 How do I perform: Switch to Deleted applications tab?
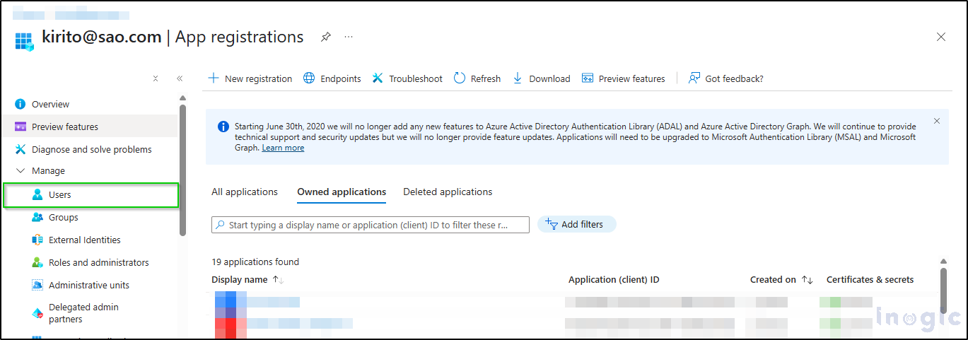(448, 192)
